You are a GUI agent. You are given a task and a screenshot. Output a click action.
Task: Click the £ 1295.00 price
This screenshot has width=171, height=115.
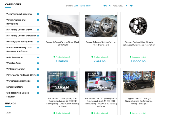pos(62,62)
